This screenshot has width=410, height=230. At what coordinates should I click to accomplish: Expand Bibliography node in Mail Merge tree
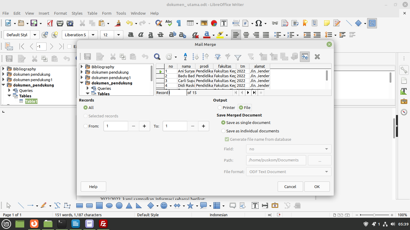(82, 67)
